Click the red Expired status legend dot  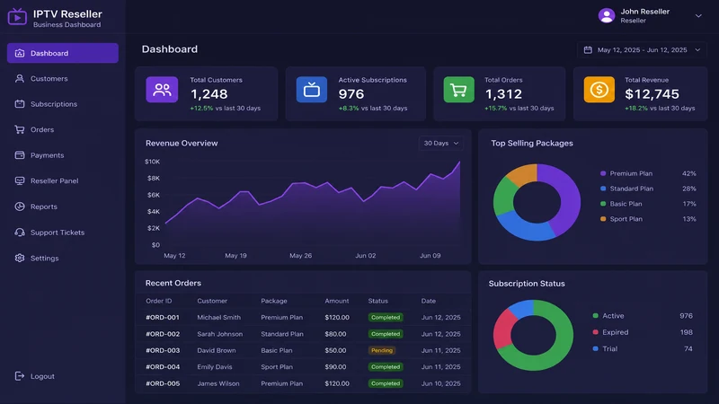[x=595, y=332]
